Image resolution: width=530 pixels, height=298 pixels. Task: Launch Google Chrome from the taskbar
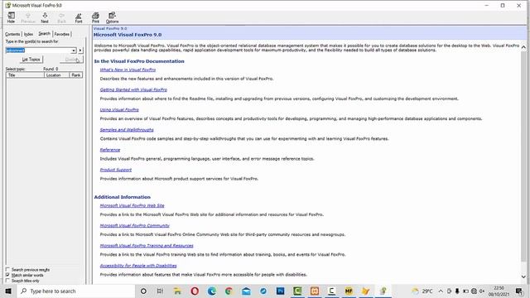point(229,291)
